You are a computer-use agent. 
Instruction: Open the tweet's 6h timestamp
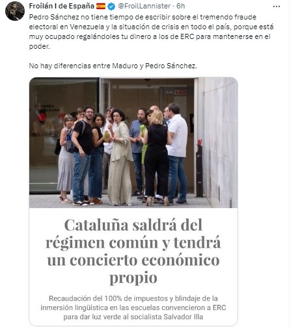pos(181,6)
